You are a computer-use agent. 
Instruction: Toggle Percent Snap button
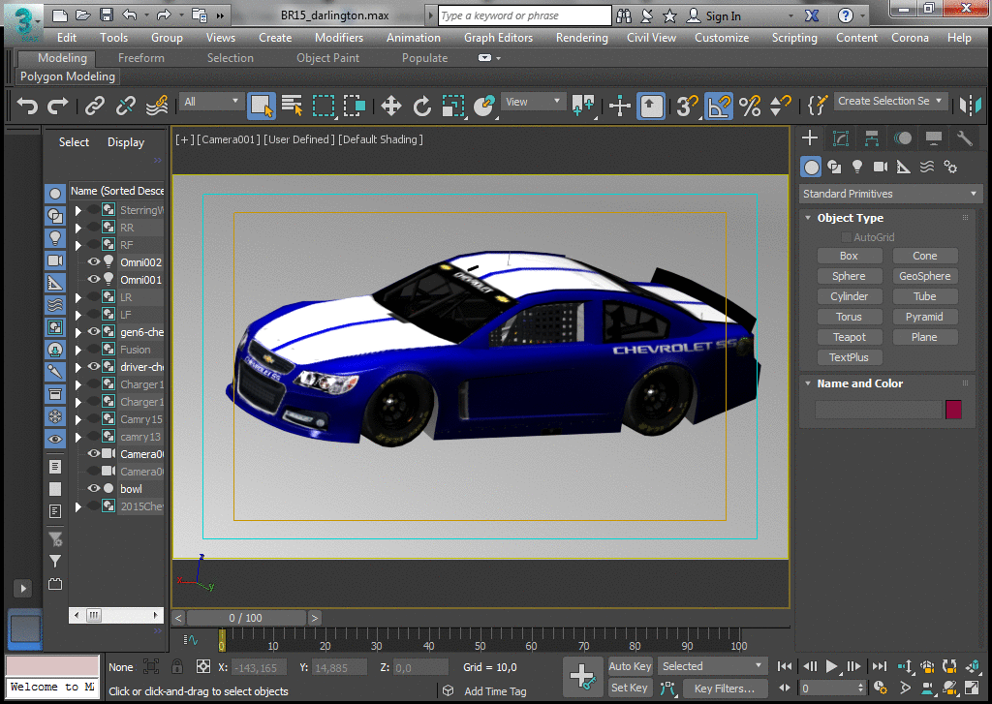[751, 105]
